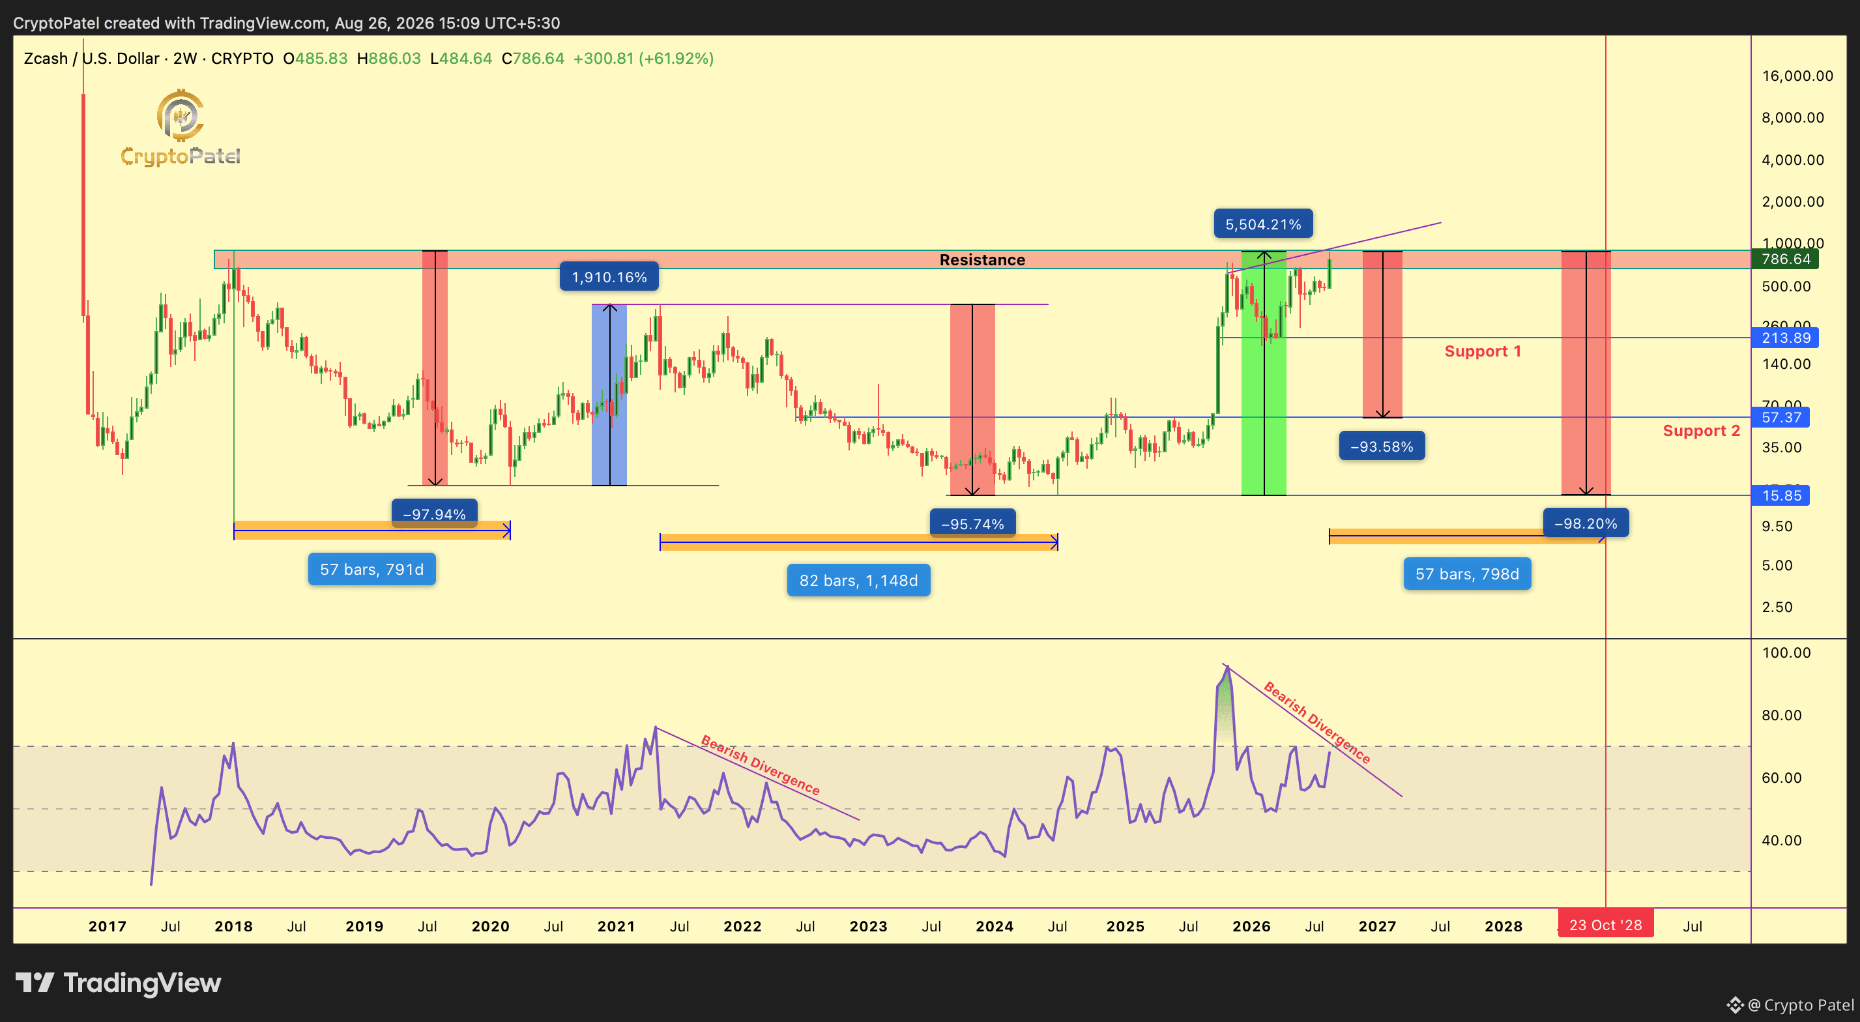
Task: Click 2.50 on the price axis
Action: point(1777,607)
